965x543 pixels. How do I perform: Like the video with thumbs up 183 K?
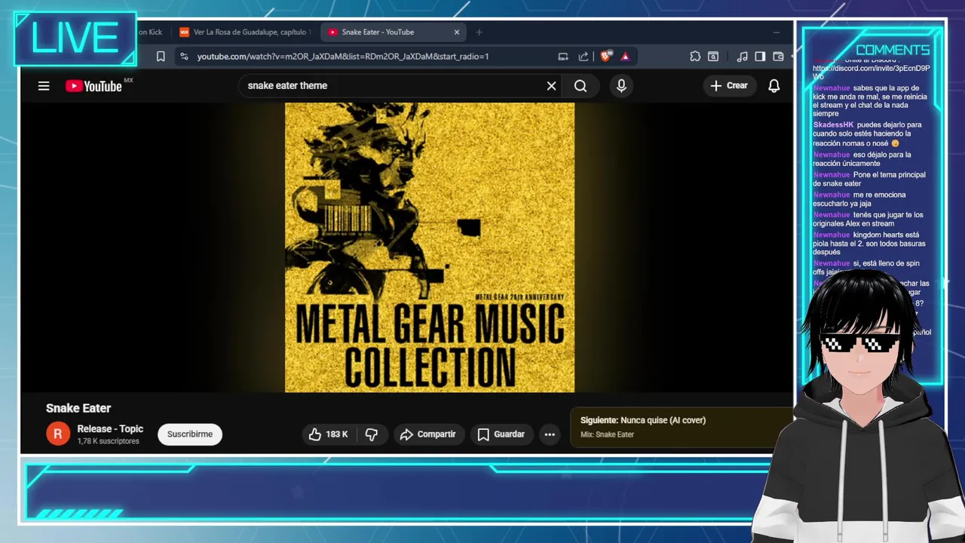click(329, 434)
